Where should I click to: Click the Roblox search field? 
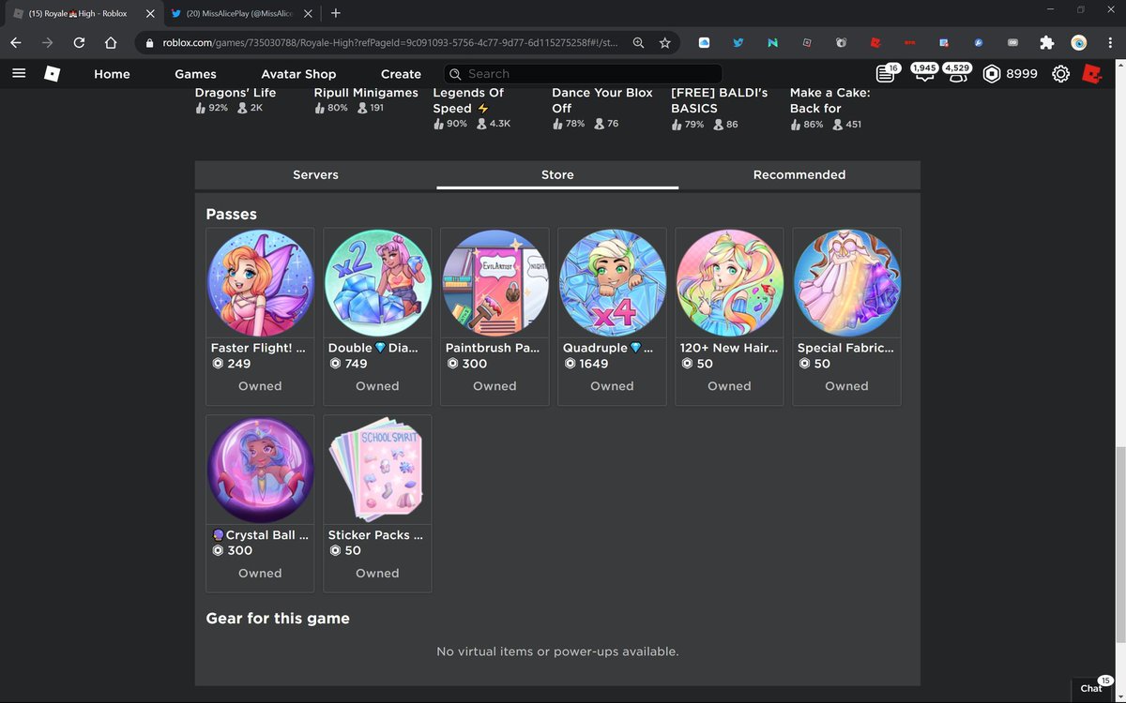(583, 74)
